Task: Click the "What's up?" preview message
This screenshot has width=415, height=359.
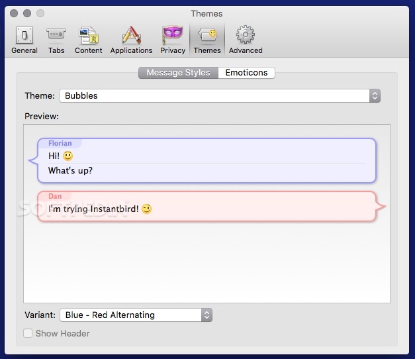Action: pos(70,170)
